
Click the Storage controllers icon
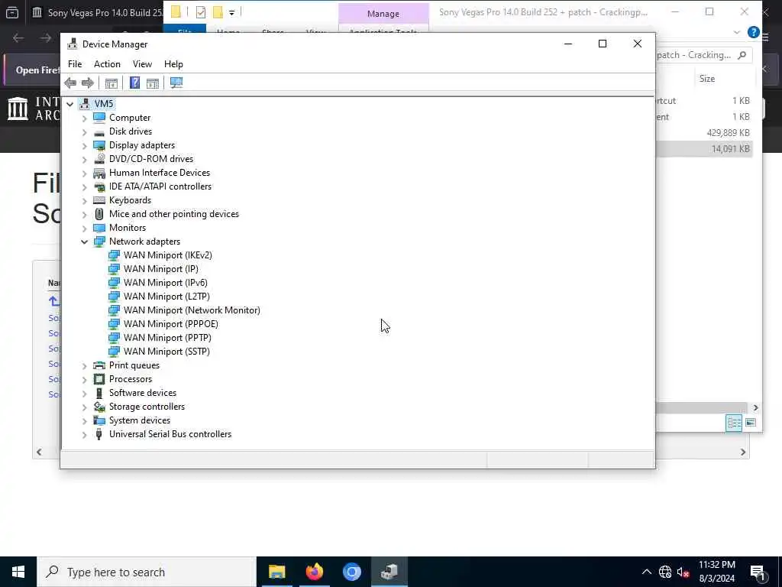point(99,407)
